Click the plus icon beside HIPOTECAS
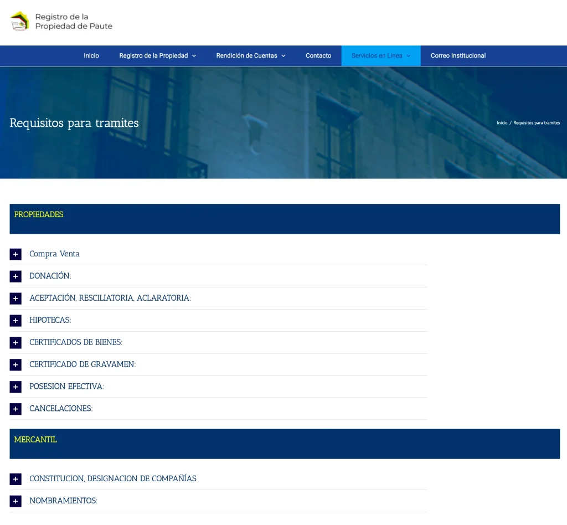This screenshot has height=525, width=567. pos(16,320)
